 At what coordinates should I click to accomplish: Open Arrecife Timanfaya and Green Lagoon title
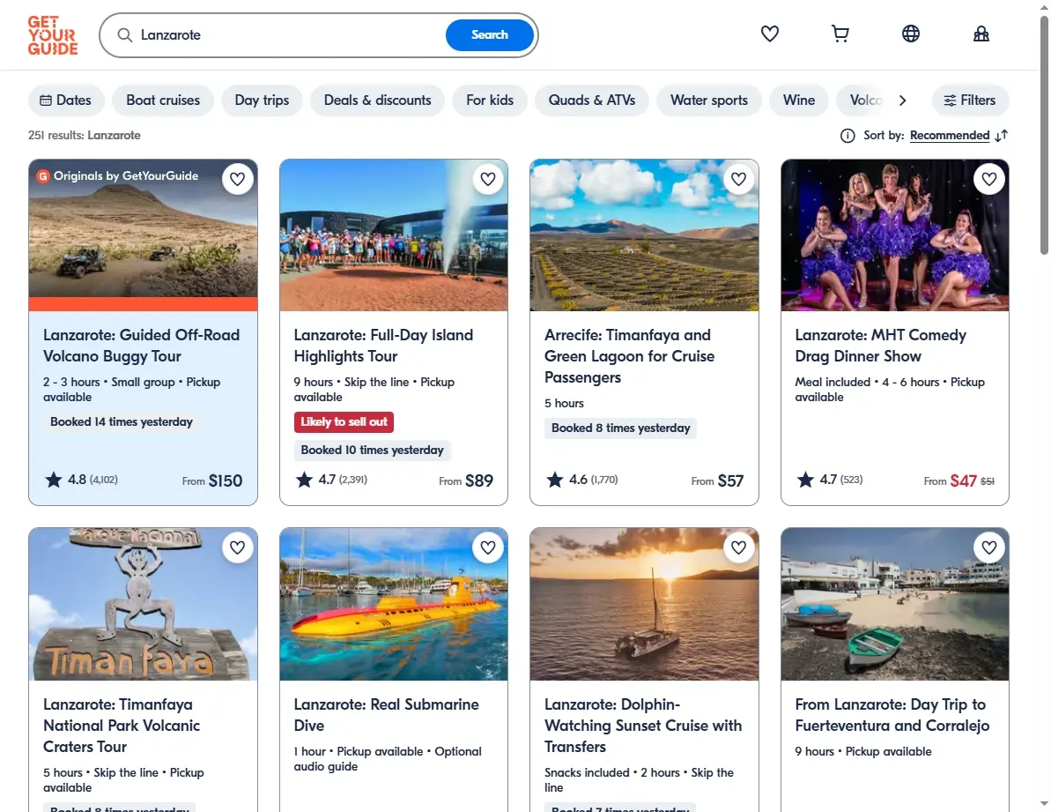click(629, 356)
